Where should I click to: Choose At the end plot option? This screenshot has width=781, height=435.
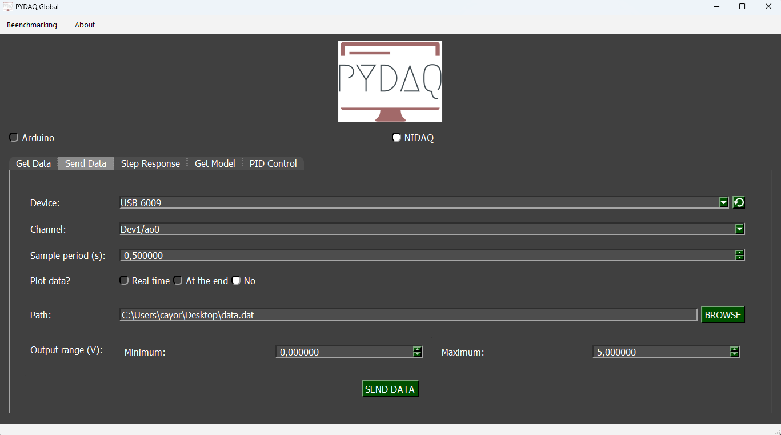(178, 281)
